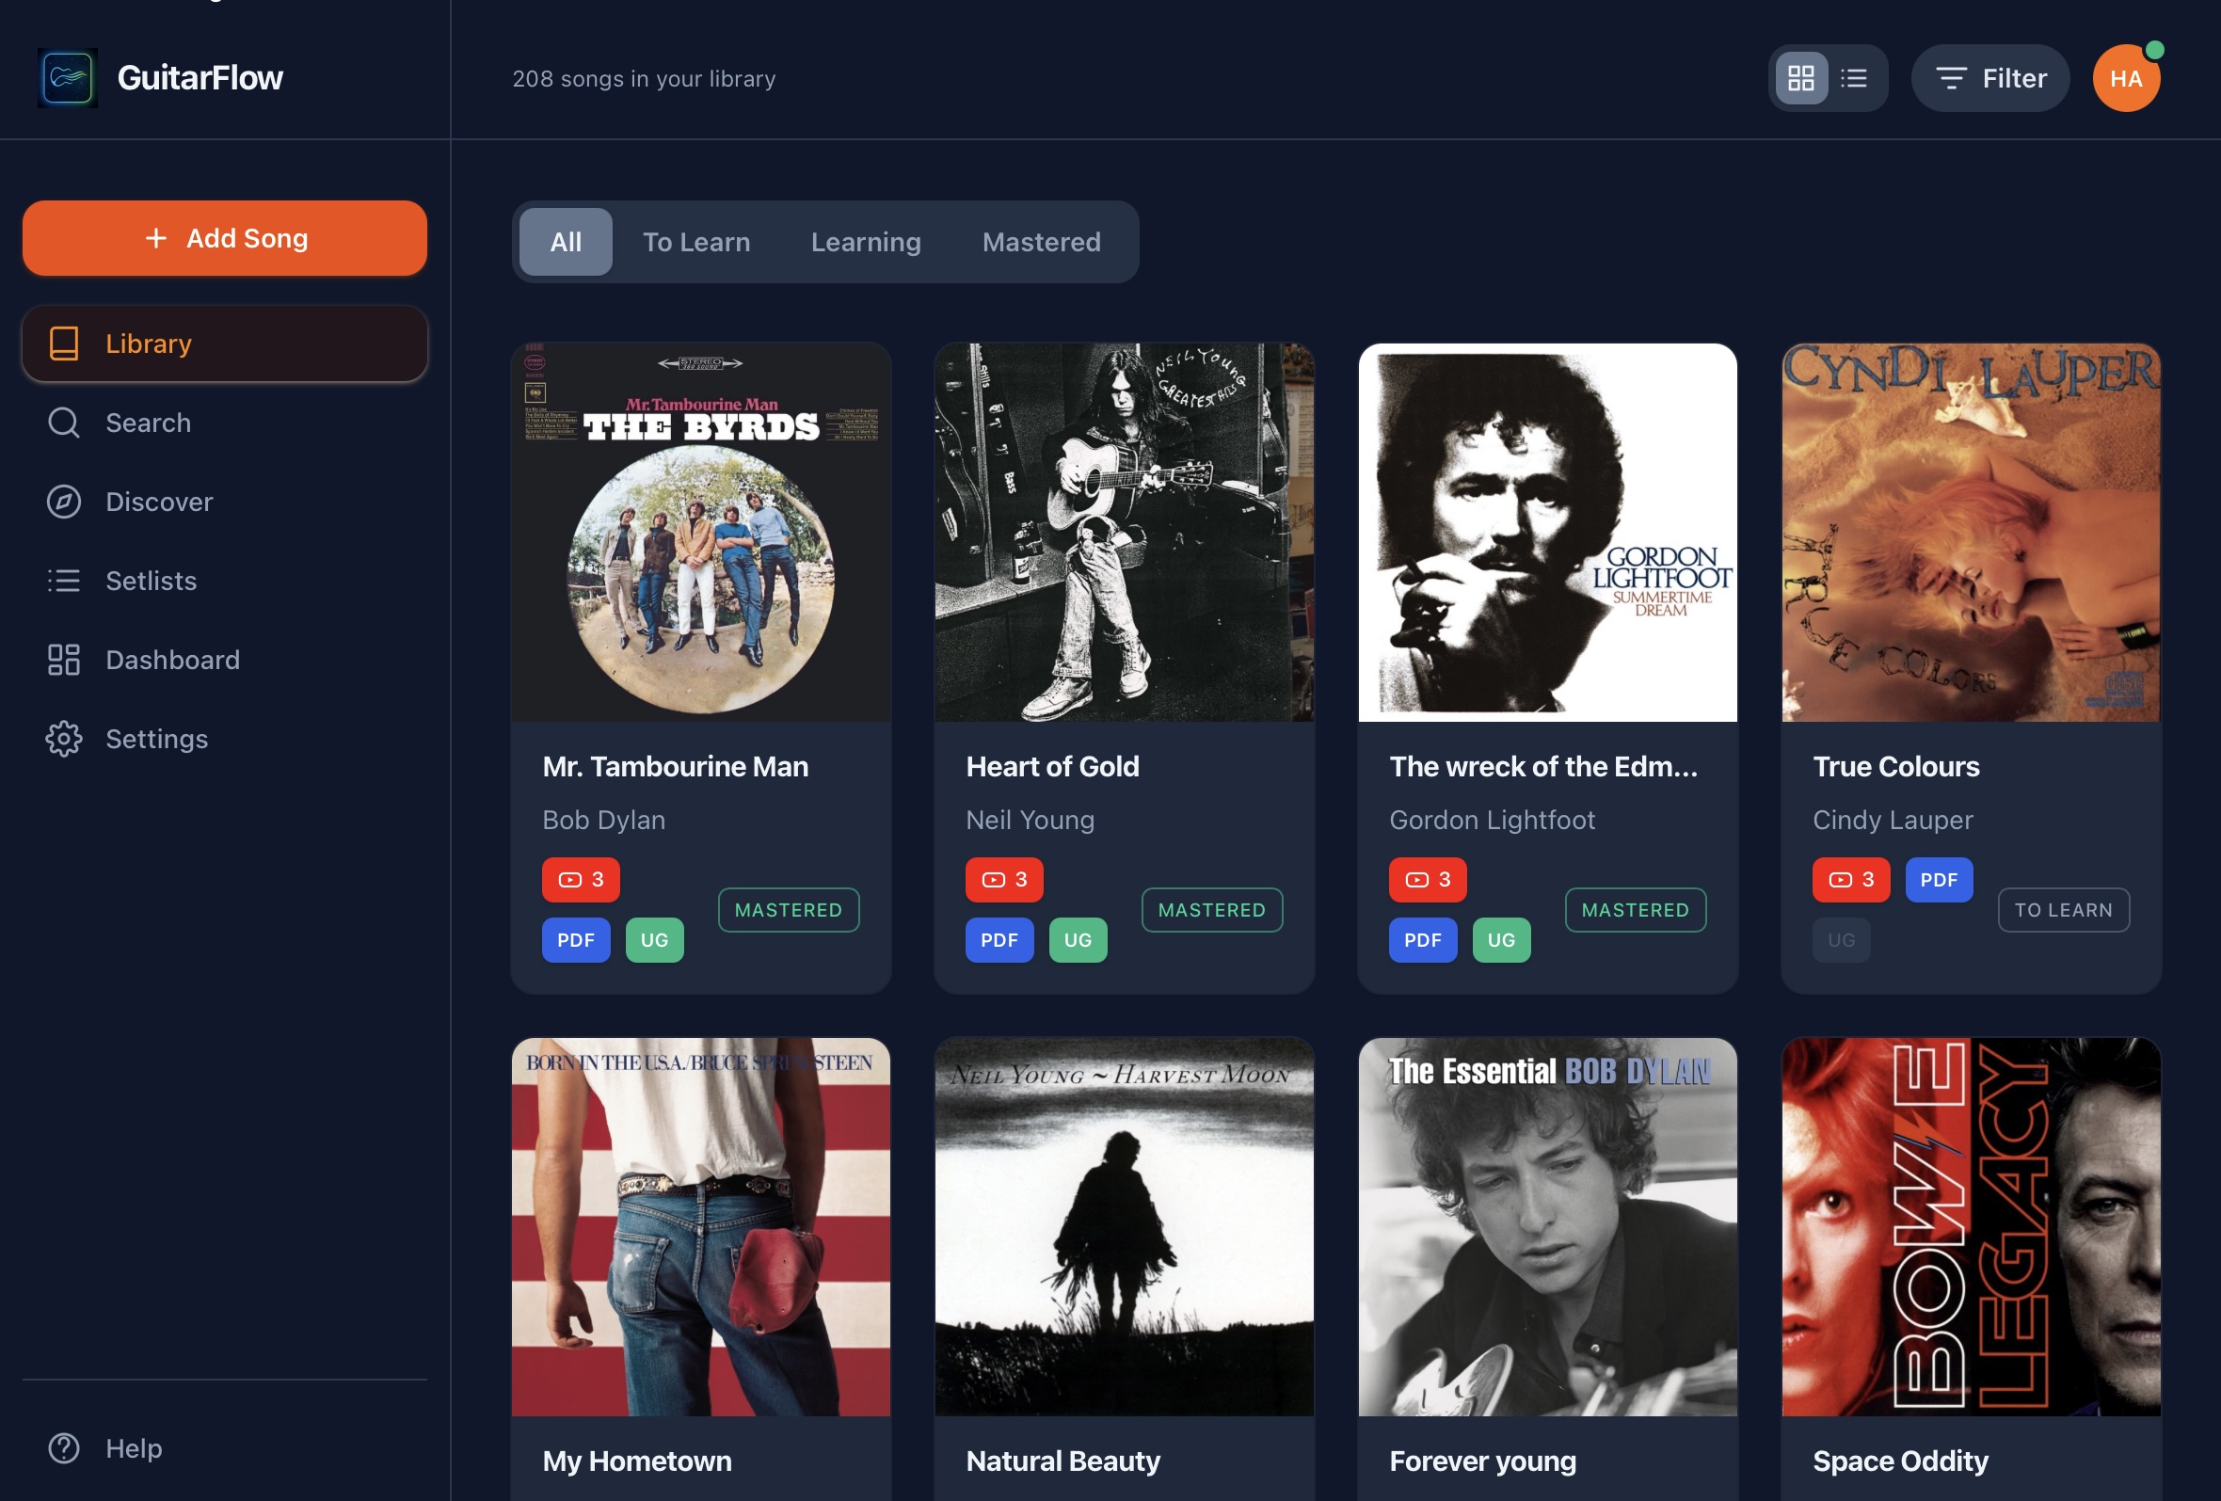
Task: Open Gordon Lightfoot Summertime Dream cover
Action: point(1547,533)
